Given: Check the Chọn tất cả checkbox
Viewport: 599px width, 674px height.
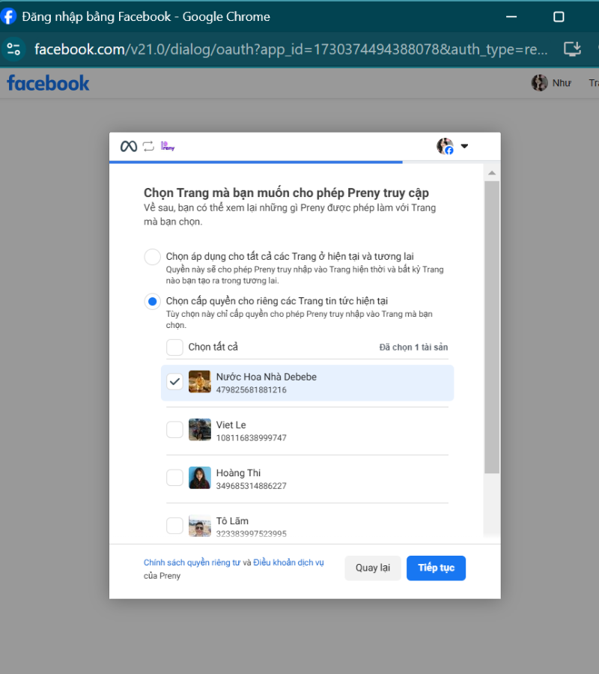Looking at the screenshot, I should [174, 347].
